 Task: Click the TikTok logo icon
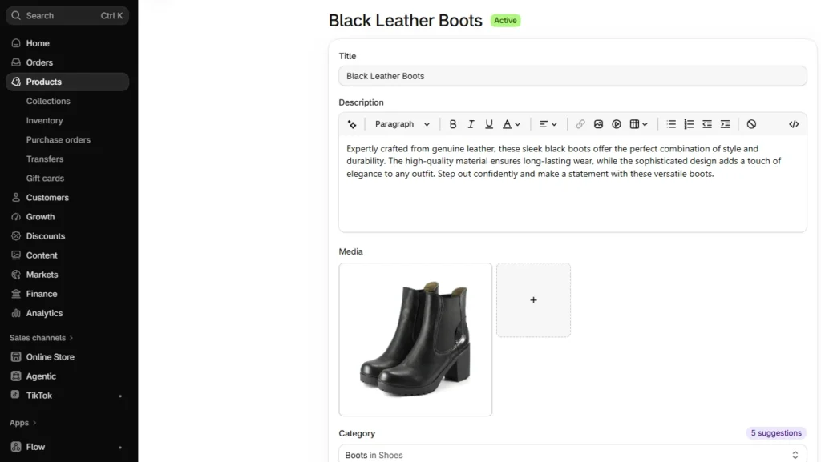point(15,395)
